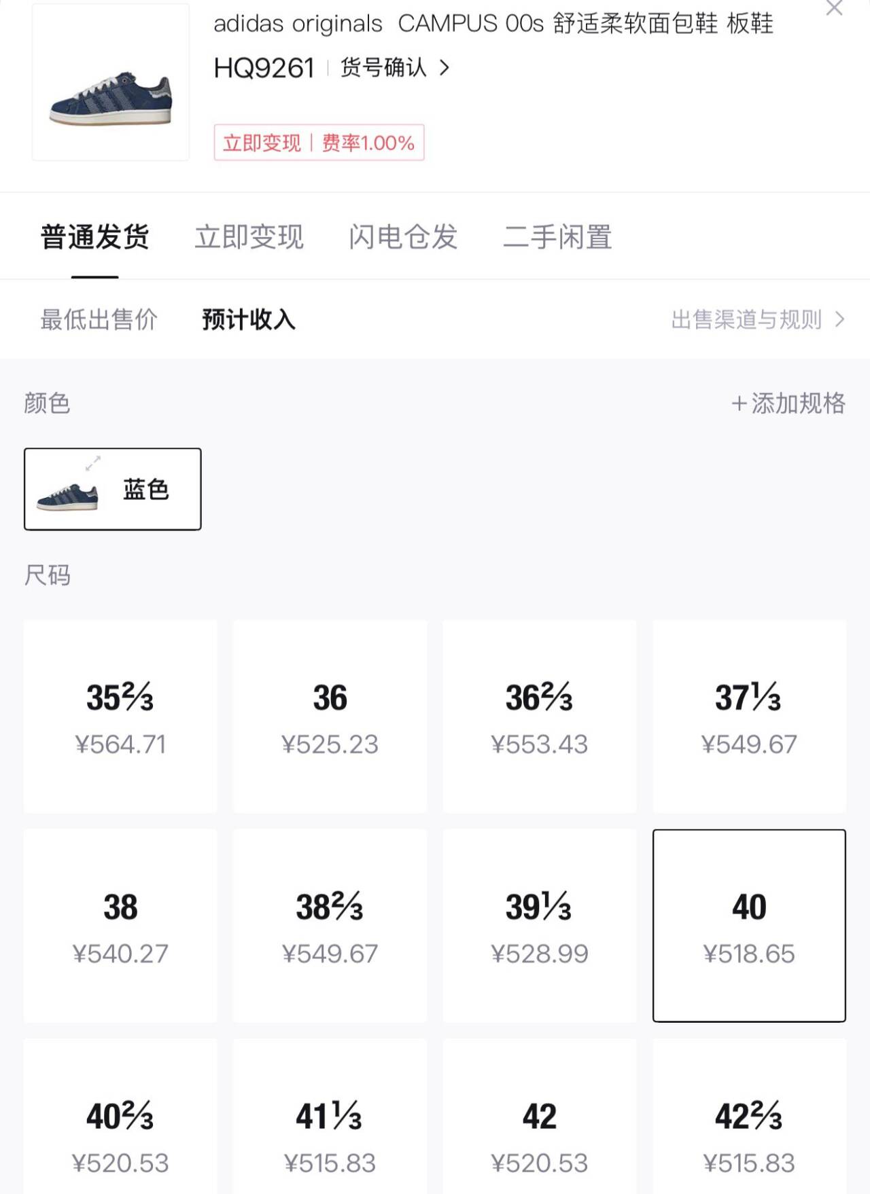Switch to the 闪电仓发 tab
This screenshot has height=1194, width=870.
point(403,237)
